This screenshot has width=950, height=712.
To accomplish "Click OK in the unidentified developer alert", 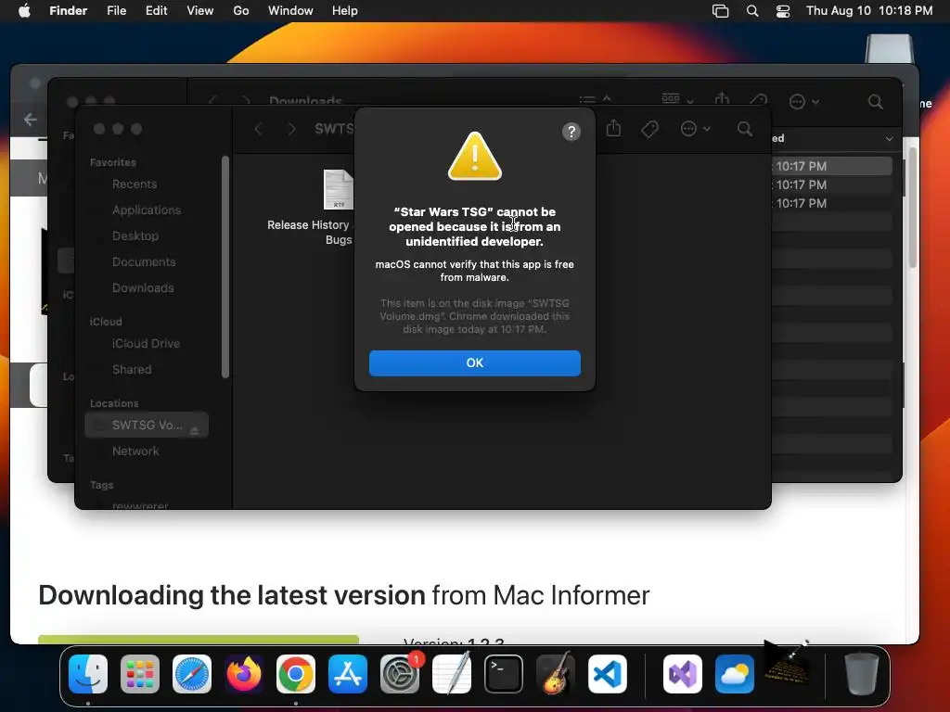I will [x=474, y=362].
